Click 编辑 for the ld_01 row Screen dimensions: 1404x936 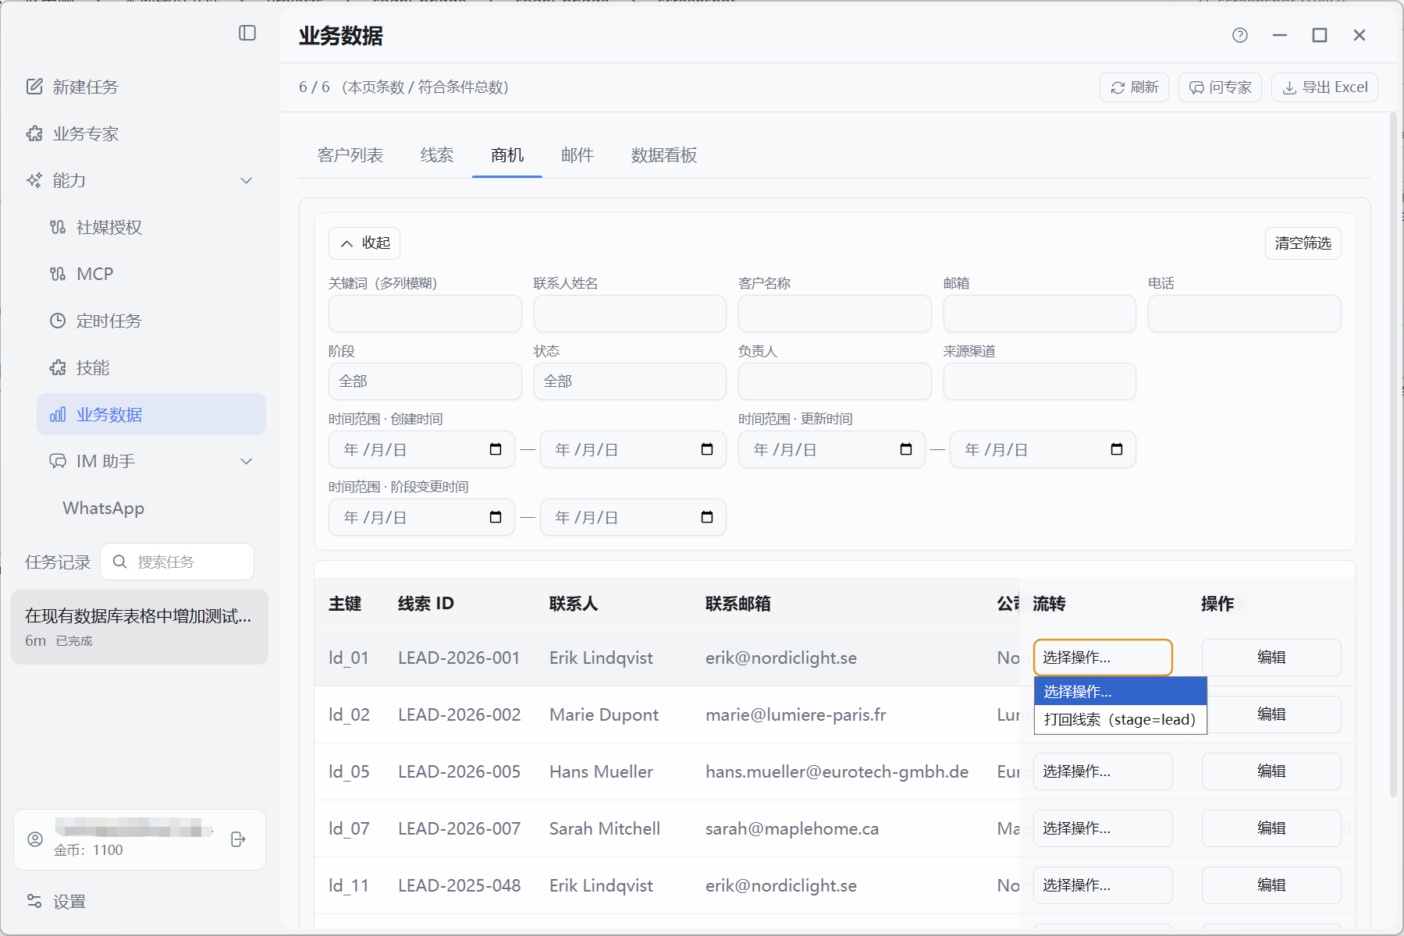pos(1271,658)
